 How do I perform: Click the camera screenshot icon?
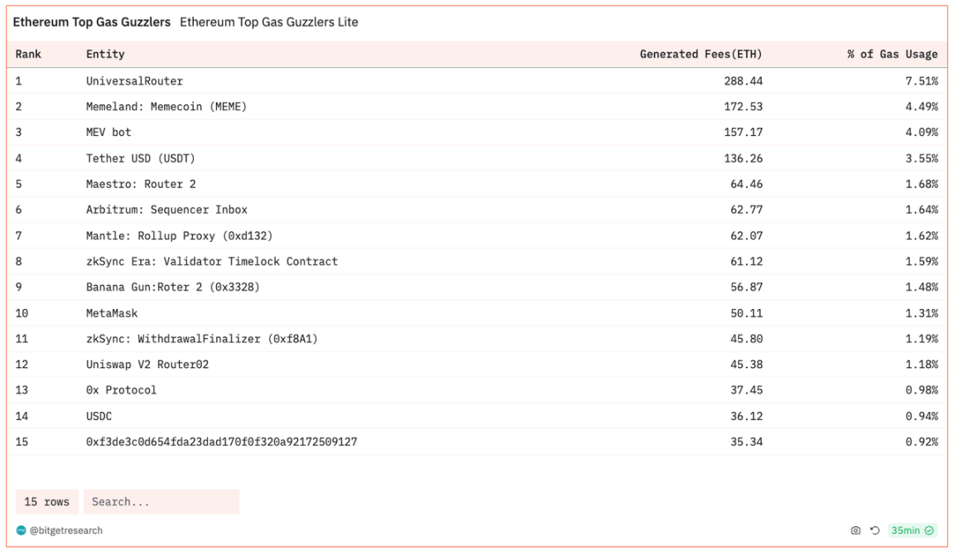pos(855,530)
